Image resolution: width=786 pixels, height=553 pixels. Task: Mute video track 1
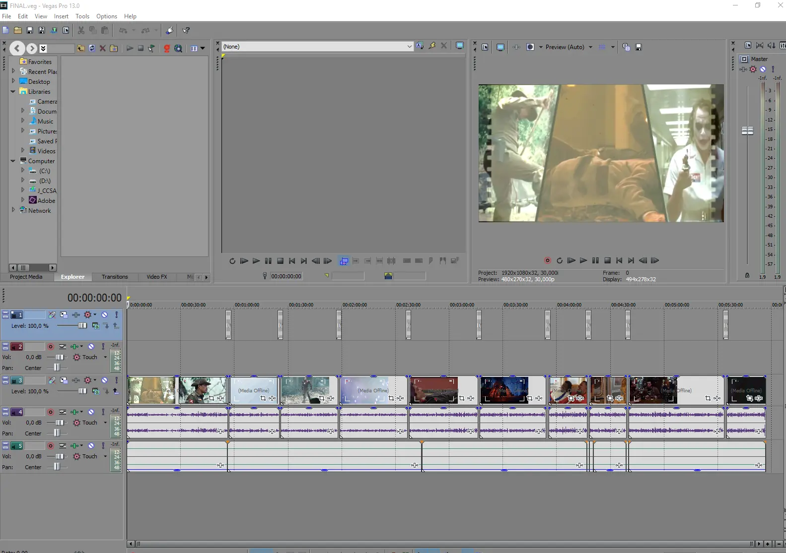pos(105,314)
